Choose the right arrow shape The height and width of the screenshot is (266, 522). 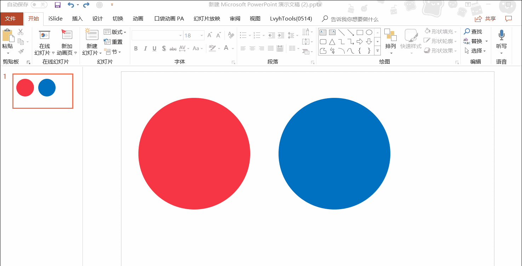tap(360, 42)
